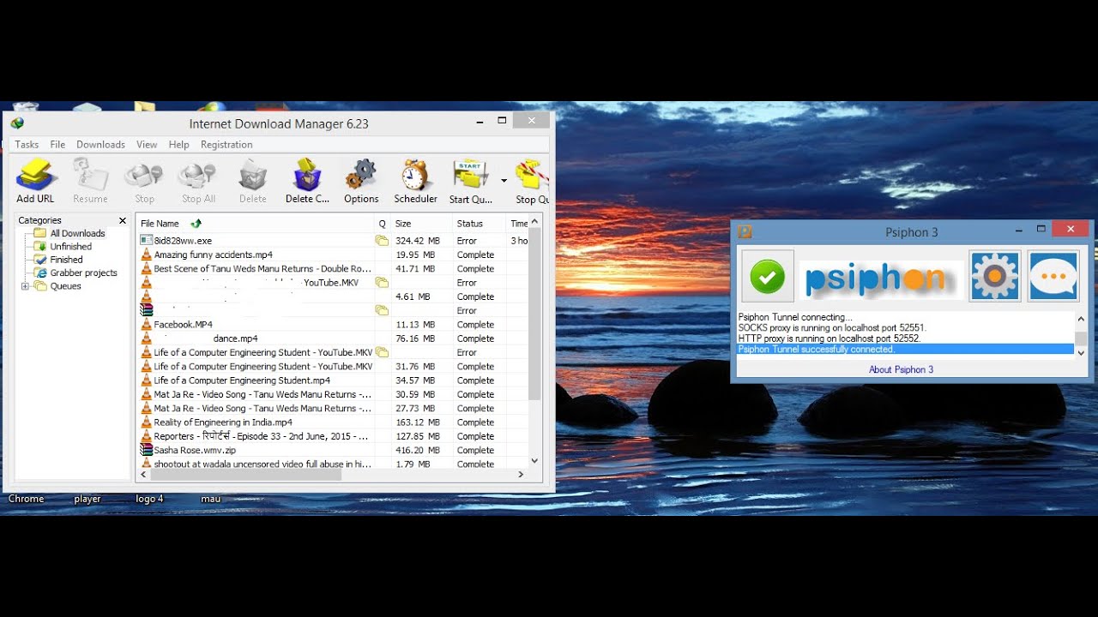
Task: Click the Resume toolbar icon
Action: [x=90, y=182]
